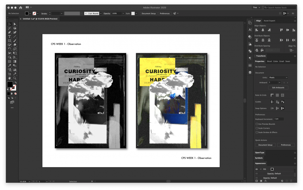The width and height of the screenshot is (303, 190).
Task: Click the control bar fill color swatch
Action: tap(27, 14)
